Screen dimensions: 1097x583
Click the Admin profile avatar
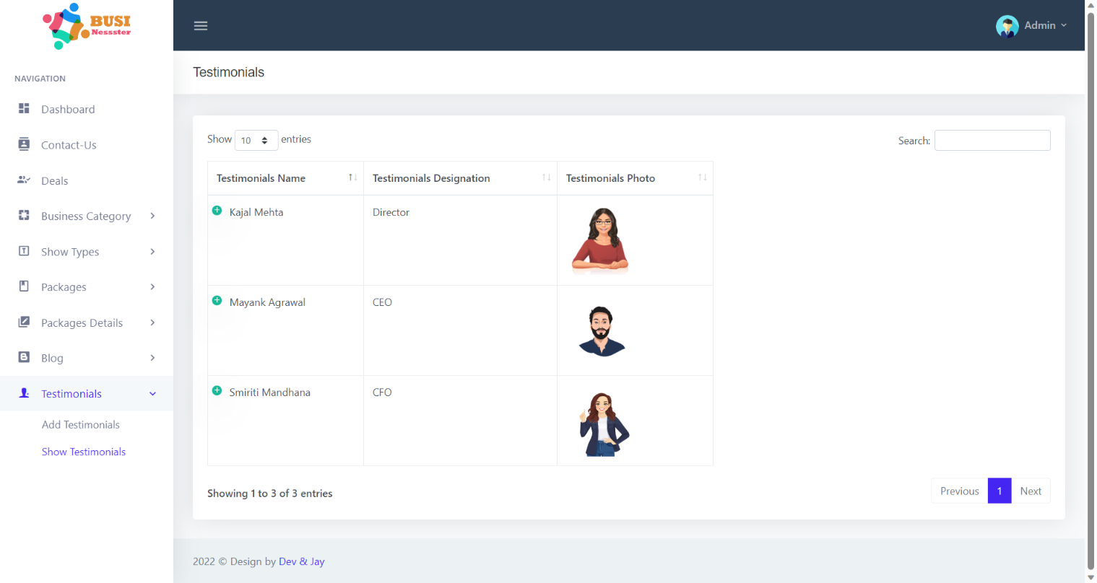(1007, 25)
